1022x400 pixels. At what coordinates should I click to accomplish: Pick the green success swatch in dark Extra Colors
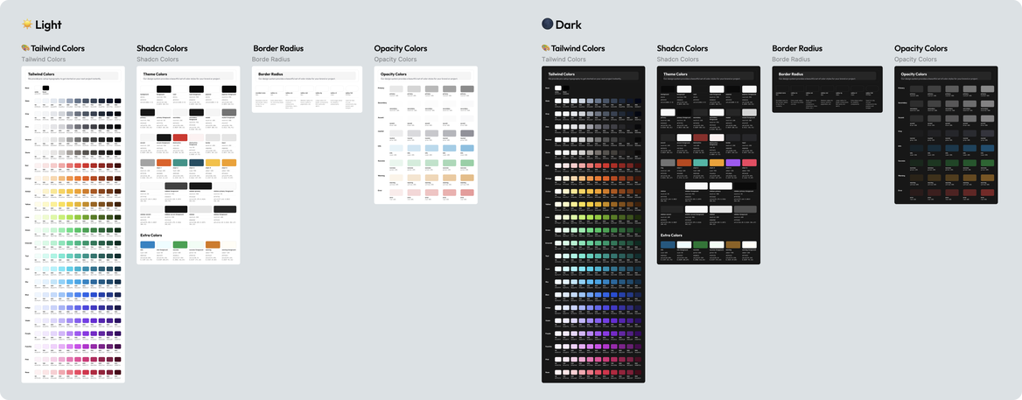pos(701,244)
